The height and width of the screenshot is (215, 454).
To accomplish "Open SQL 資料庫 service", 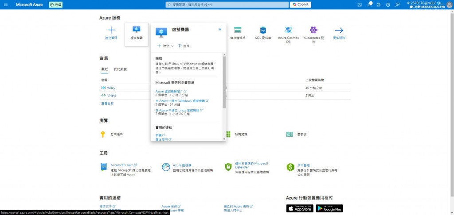I will 263,33.
